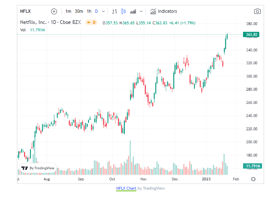Image resolution: width=276 pixels, height=202 pixels.
Task: Click the 200.00 price axis label
Action: point(252,142)
